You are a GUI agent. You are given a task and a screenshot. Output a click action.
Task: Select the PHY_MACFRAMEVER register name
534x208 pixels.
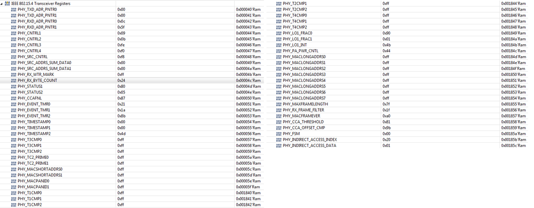point(301,115)
